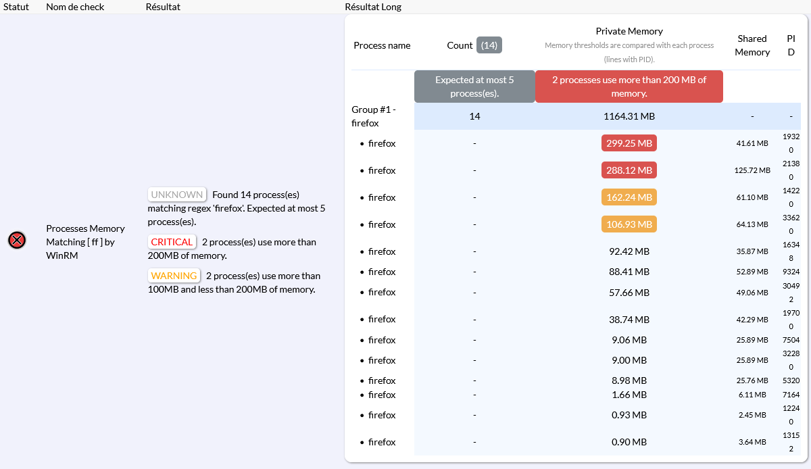Click the Résultat Long column header
The height and width of the screenshot is (469, 811).
pyautogui.click(x=373, y=7)
